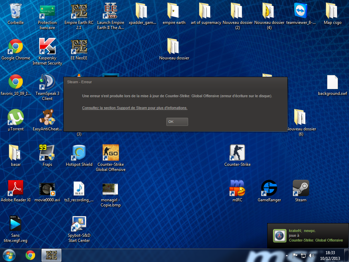Click OK in the Steam error dialog

click(x=177, y=122)
